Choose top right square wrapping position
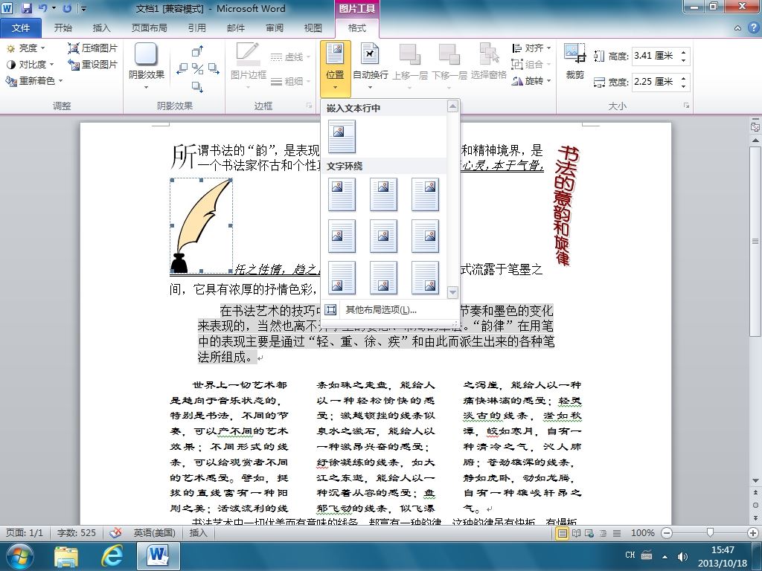 [425, 194]
